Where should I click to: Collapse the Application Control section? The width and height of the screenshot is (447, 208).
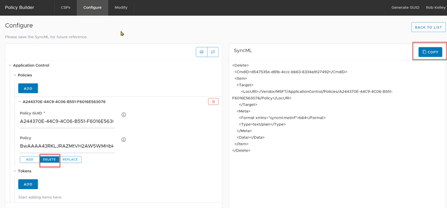10,66
